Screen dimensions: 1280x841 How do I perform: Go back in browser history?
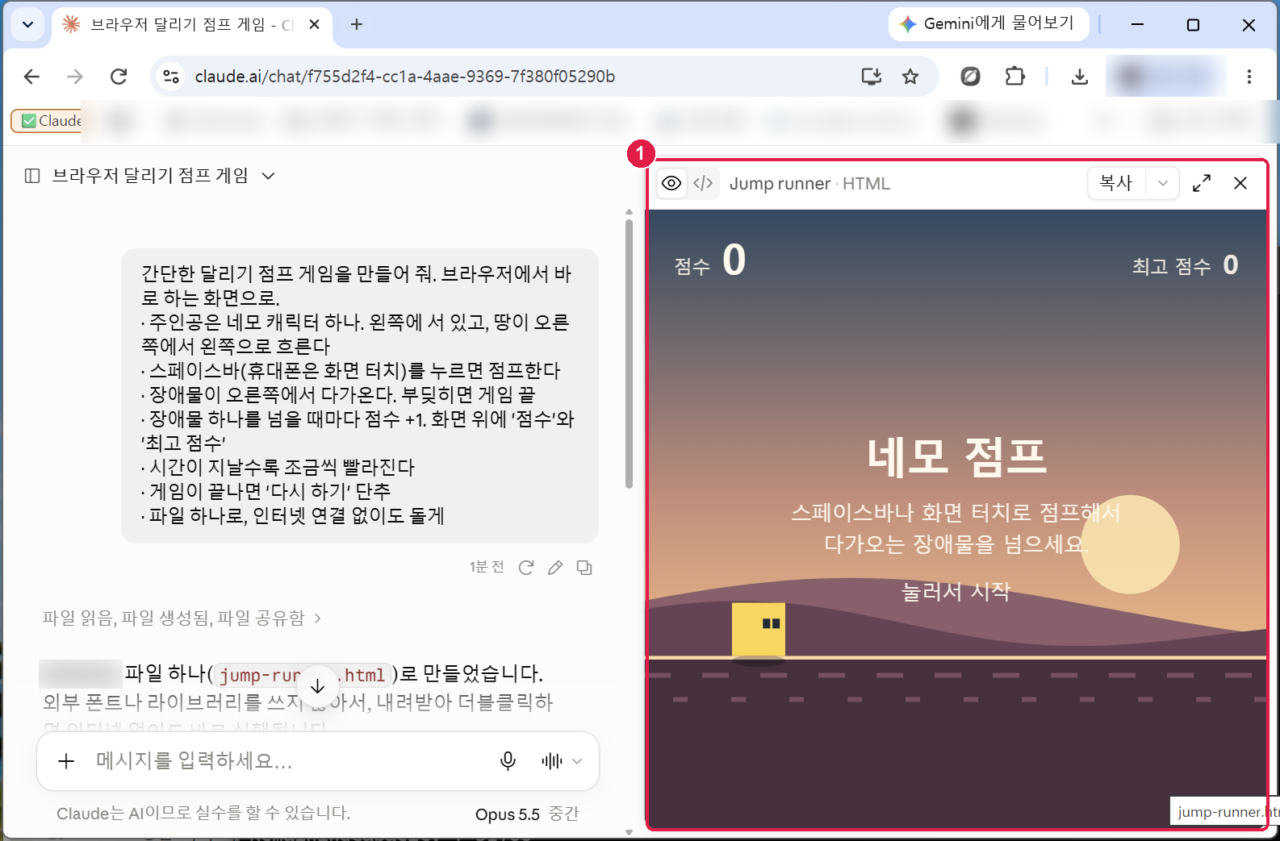tap(32, 77)
